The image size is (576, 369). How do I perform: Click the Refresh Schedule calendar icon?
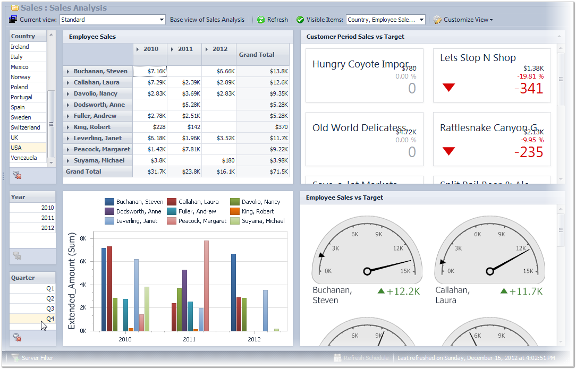(337, 358)
